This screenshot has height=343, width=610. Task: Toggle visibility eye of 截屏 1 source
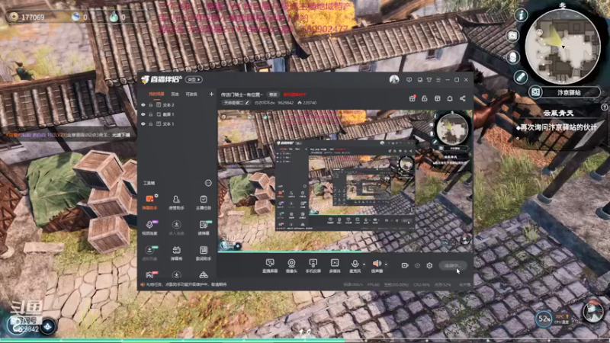point(143,114)
